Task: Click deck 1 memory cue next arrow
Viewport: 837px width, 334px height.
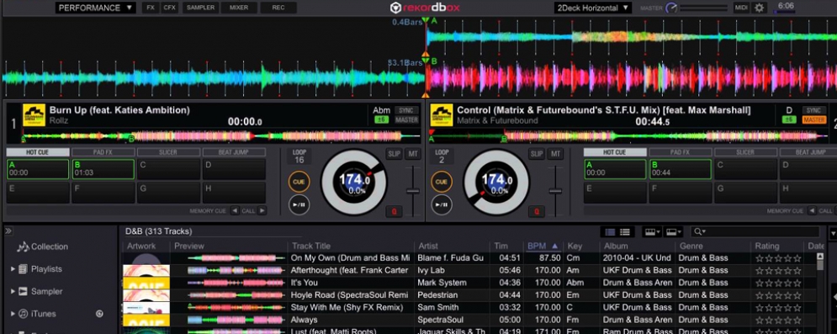Action: (x=262, y=211)
